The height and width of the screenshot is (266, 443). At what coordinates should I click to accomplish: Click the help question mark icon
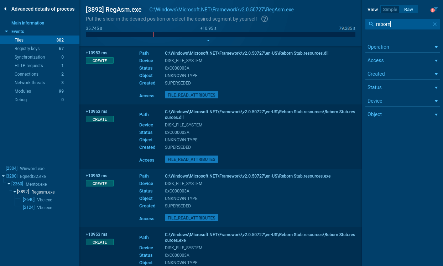click(265, 19)
